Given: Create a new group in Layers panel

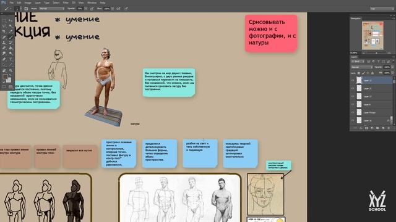Looking at the screenshot, I should click(377, 128).
